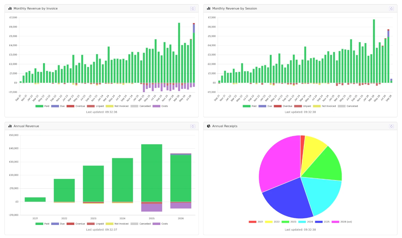Toggle 2024 legend swatch in Annual Receipts
The image size is (402, 238).
[302, 222]
